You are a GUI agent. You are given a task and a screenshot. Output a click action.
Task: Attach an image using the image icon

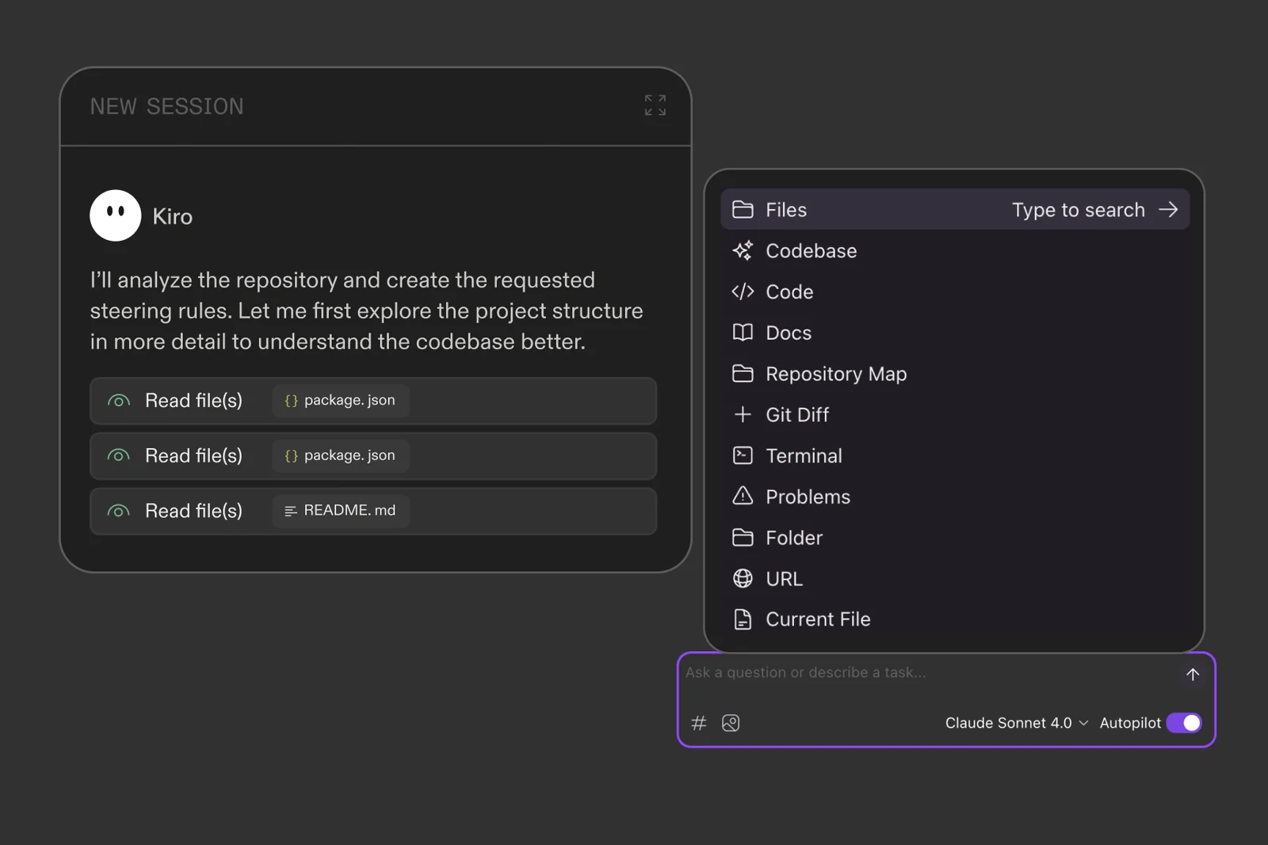coord(731,723)
